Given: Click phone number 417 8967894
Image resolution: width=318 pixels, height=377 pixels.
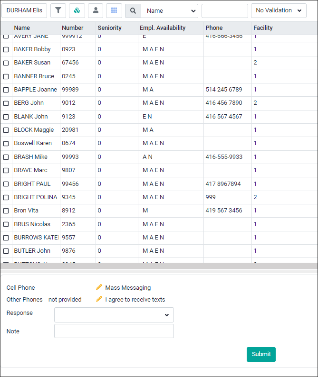Looking at the screenshot, I should click(223, 184).
